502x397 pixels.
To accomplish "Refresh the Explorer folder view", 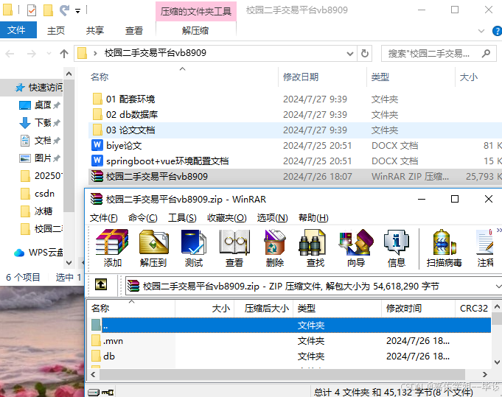I will 365,54.
